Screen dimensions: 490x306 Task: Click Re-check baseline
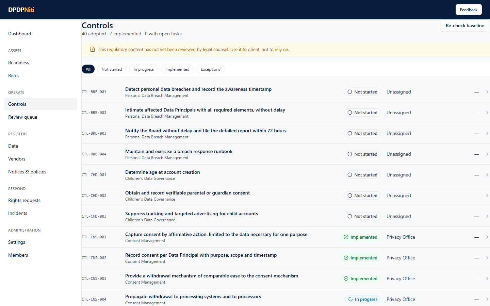tap(465, 26)
